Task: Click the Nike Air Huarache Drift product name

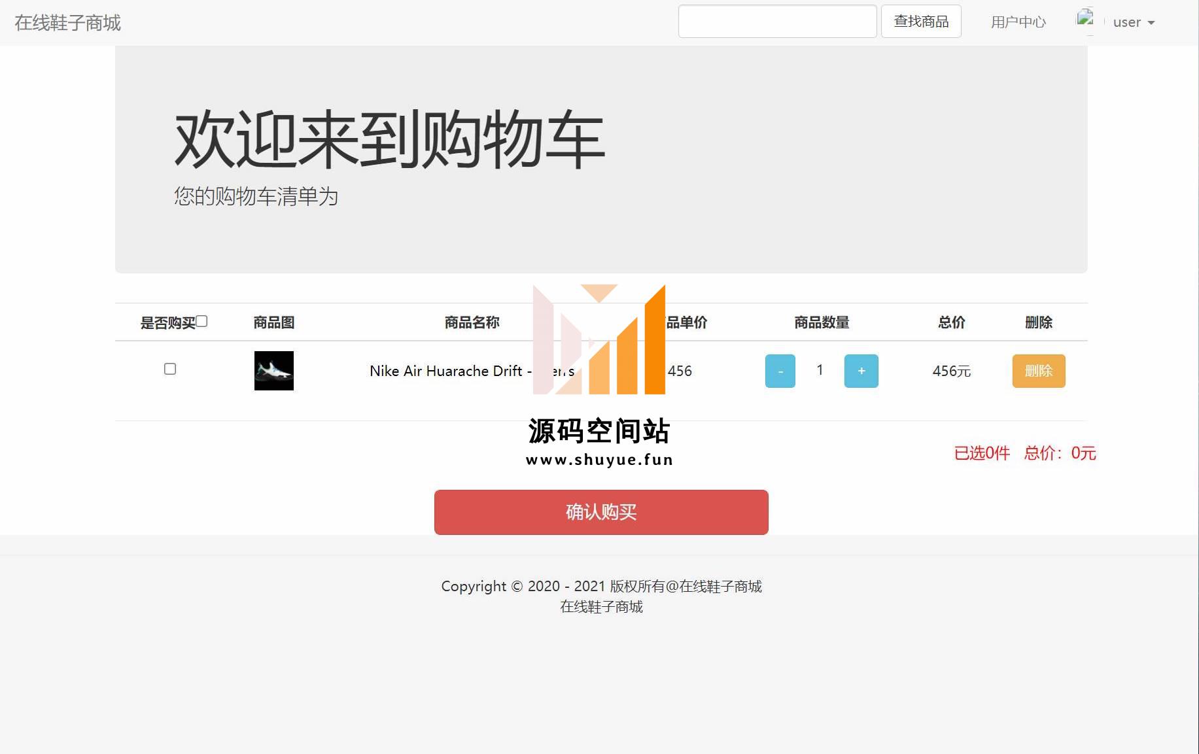Action: (450, 371)
